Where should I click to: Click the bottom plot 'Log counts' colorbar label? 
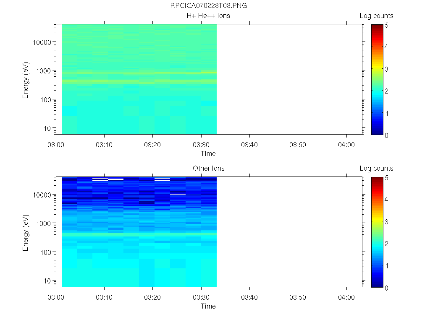pyautogui.click(x=377, y=169)
